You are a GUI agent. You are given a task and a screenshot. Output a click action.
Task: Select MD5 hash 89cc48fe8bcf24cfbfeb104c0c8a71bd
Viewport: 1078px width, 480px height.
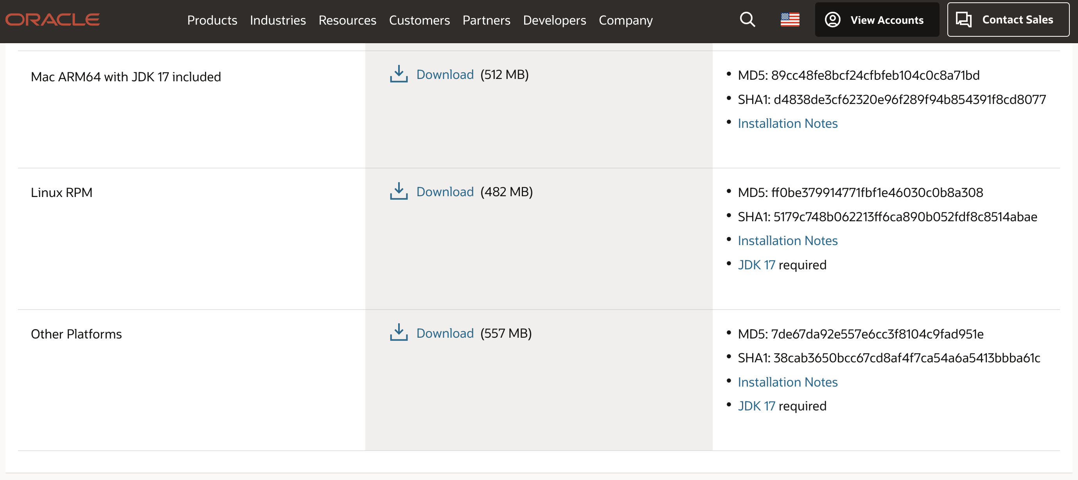tap(875, 75)
